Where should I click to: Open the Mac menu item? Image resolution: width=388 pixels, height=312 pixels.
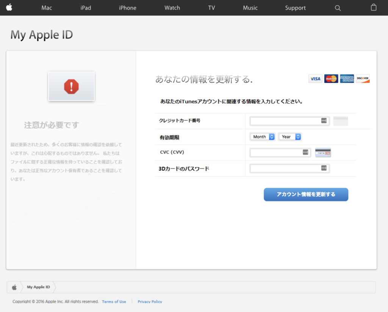pyautogui.click(x=47, y=8)
